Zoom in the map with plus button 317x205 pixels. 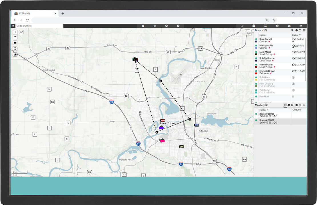(15, 32)
